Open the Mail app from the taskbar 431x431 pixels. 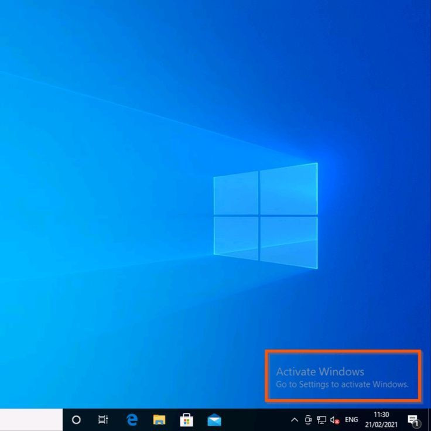[214, 420]
